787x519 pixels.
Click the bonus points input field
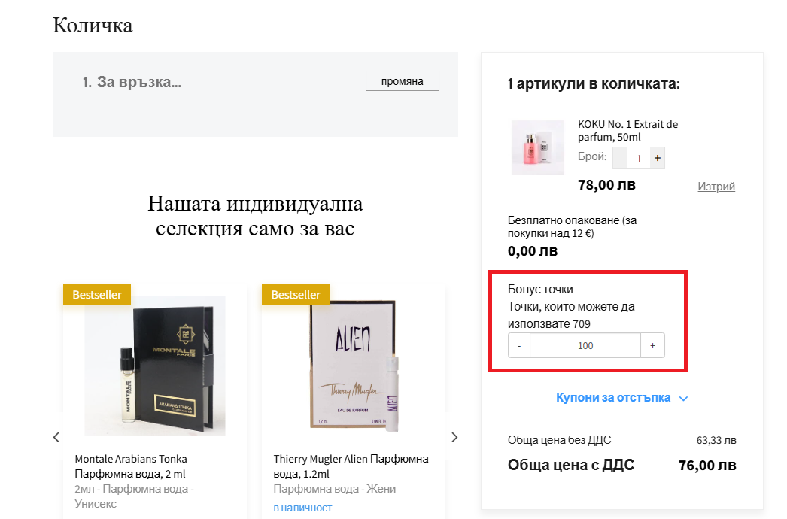click(585, 345)
